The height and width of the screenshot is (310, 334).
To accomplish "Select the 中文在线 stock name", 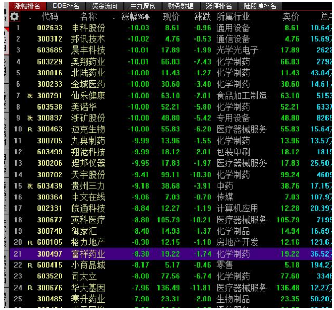I will (88, 197).
